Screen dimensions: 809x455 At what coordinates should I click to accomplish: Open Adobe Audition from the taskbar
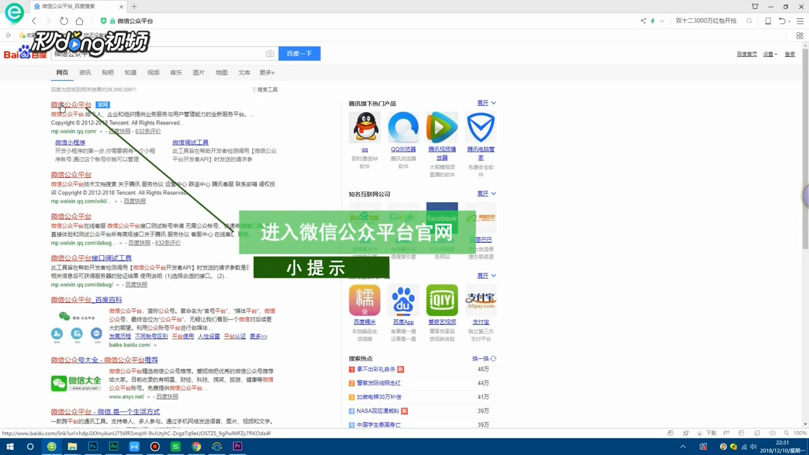pyautogui.click(x=114, y=446)
